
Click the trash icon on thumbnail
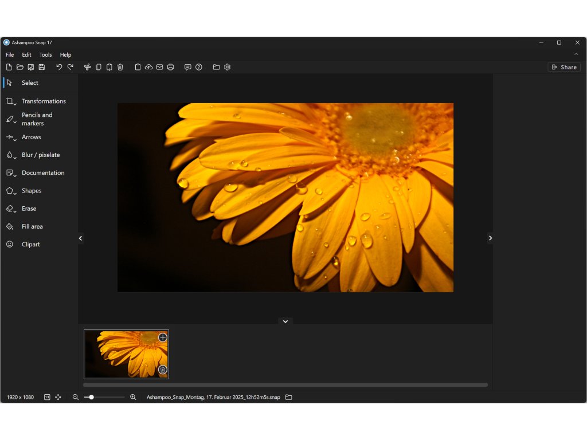point(162,370)
